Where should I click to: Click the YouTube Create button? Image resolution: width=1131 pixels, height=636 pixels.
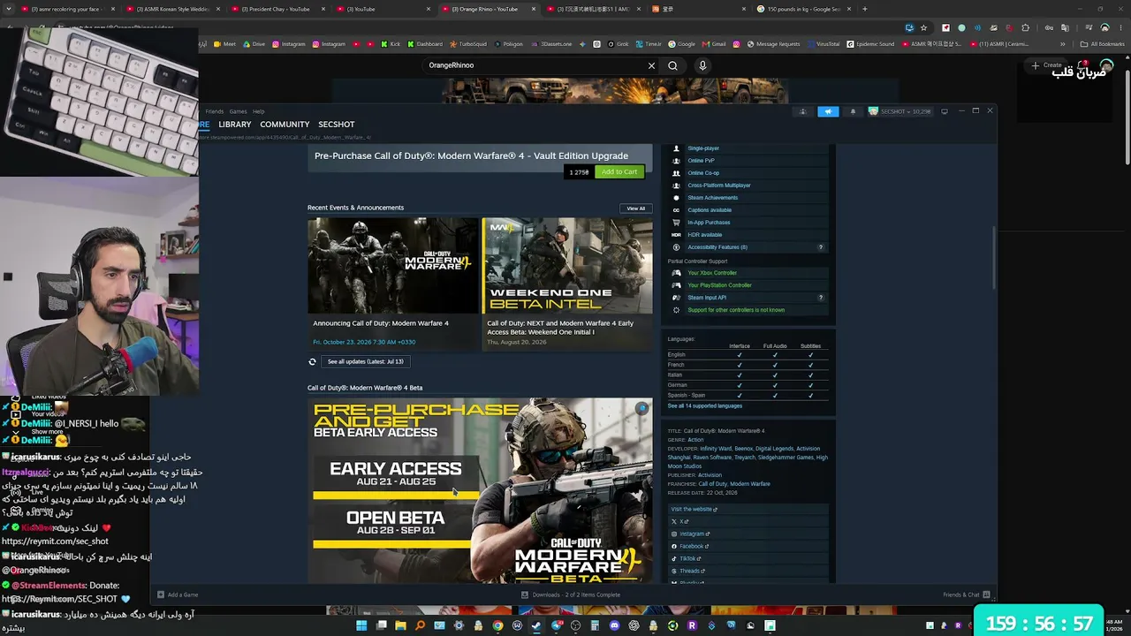[1046, 65]
